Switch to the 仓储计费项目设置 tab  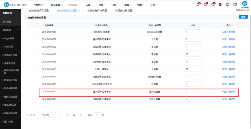[39, 11]
